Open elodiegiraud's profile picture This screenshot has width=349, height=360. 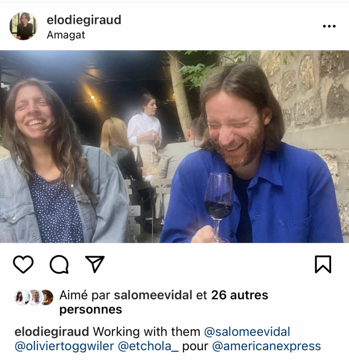(23, 26)
